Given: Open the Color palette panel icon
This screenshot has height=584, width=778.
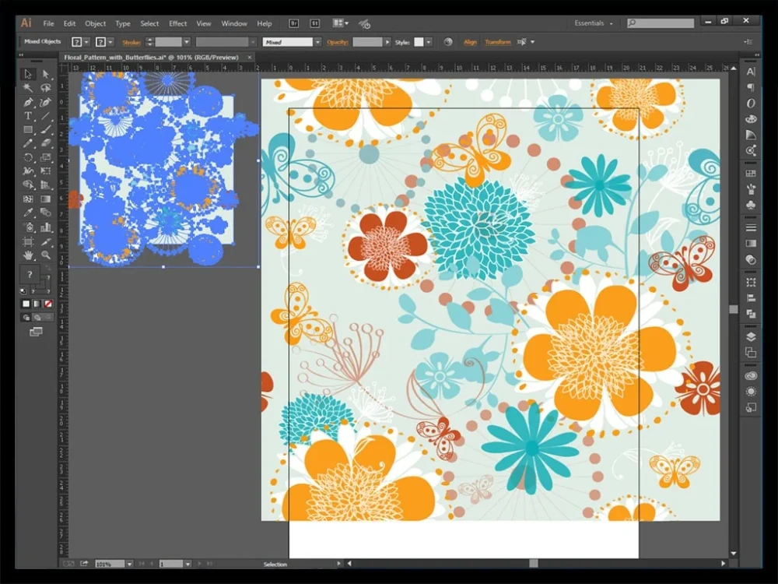Looking at the screenshot, I should click(x=751, y=119).
